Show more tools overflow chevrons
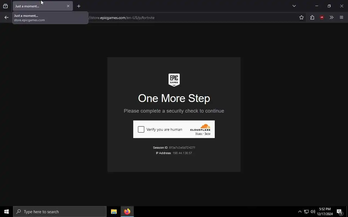348x217 pixels. pyautogui.click(x=331, y=17)
